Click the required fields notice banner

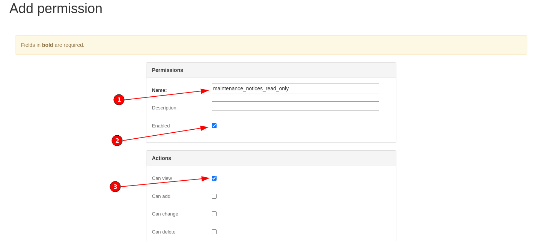[271, 45]
